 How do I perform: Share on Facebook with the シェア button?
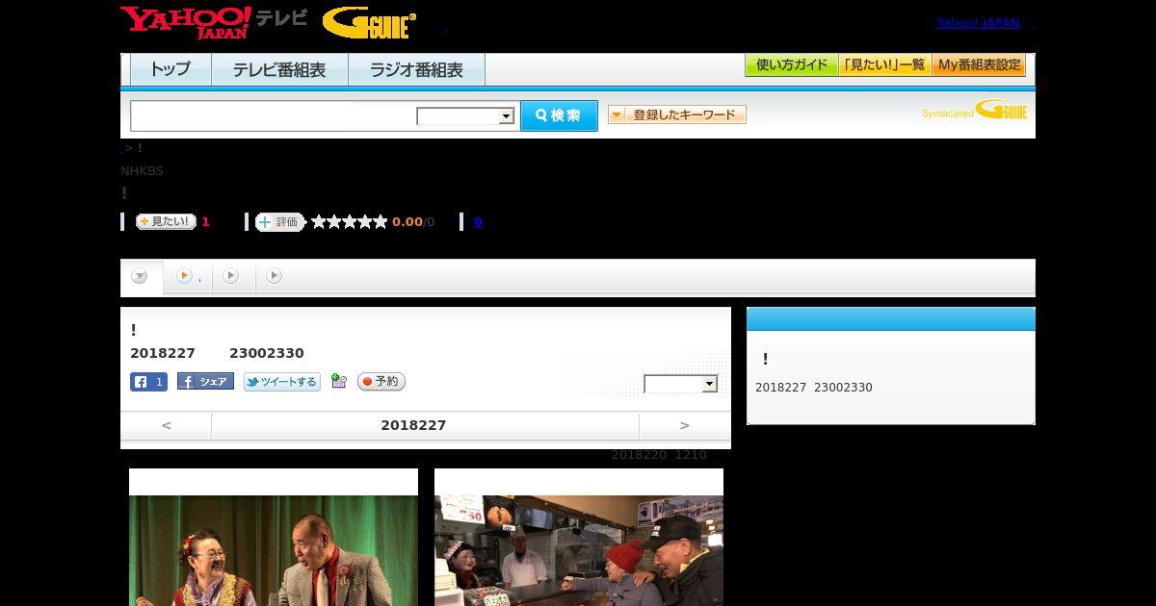coord(205,382)
